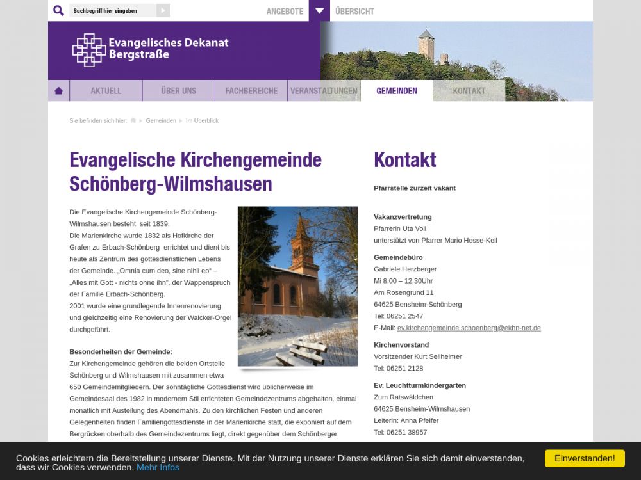
Task: Open the Veranstaltungen tab
Action: [324, 91]
